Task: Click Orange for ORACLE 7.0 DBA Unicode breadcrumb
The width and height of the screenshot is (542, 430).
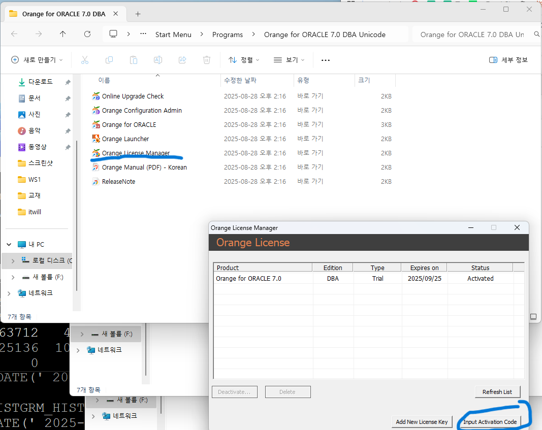Action: point(325,35)
